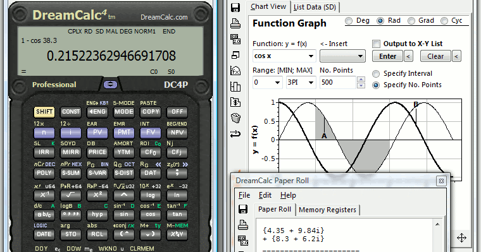Click the 2.0 icon in the Paper Roll window
The height and width of the screenshot is (252, 481).
coord(243,241)
